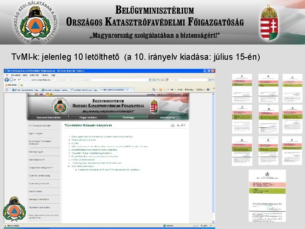Click the search magnifier button
This screenshot has height=229, width=305.
coord(210,80)
